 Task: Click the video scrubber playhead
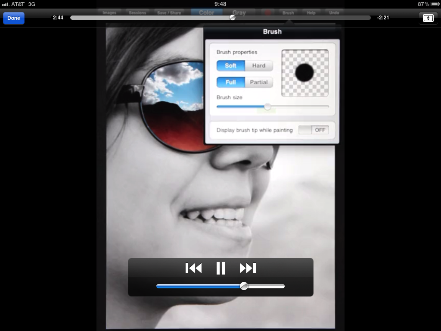click(x=233, y=18)
